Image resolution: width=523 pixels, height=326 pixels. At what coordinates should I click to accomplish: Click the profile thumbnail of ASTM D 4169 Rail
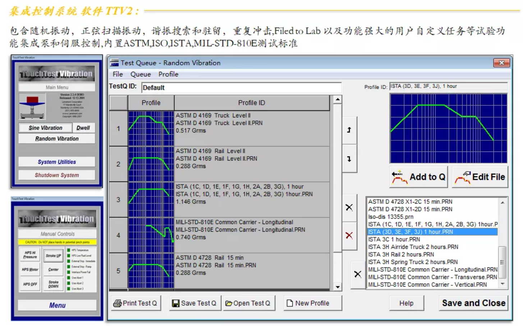pyautogui.click(x=151, y=164)
